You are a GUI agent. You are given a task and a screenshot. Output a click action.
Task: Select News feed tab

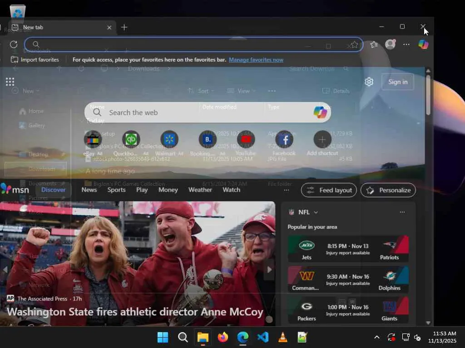89,190
